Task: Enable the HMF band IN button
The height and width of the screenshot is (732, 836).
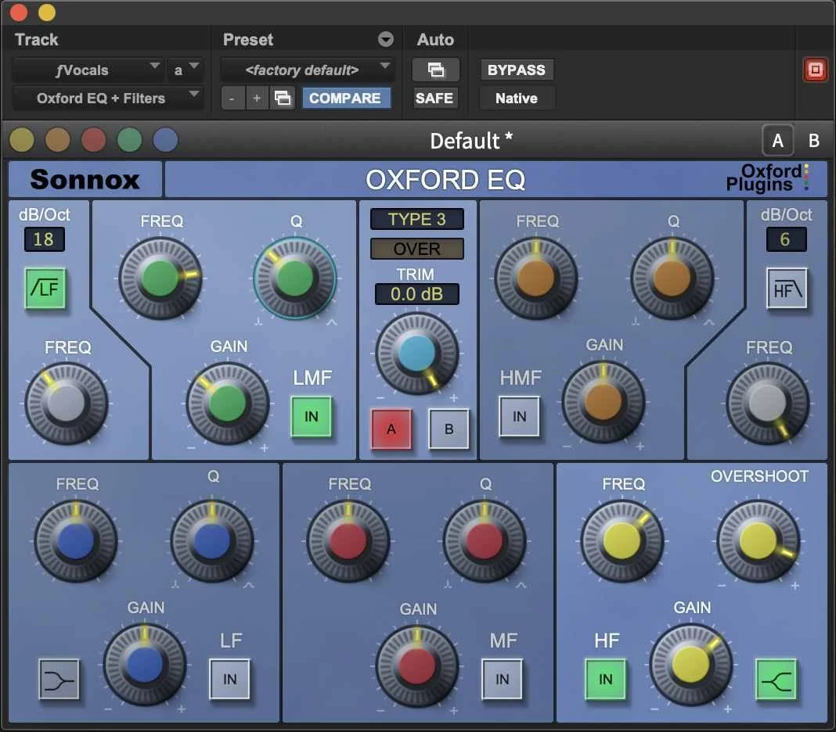Action: [x=519, y=417]
